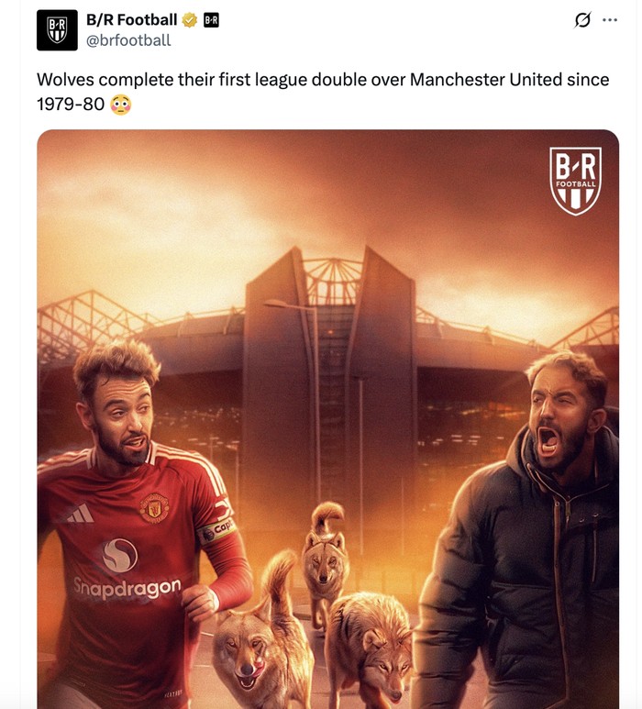Click the captain armband on the sleeve
Screen dimensions: 642x709
[x=217, y=529]
